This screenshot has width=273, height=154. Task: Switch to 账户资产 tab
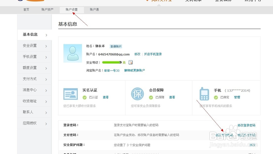47,10
